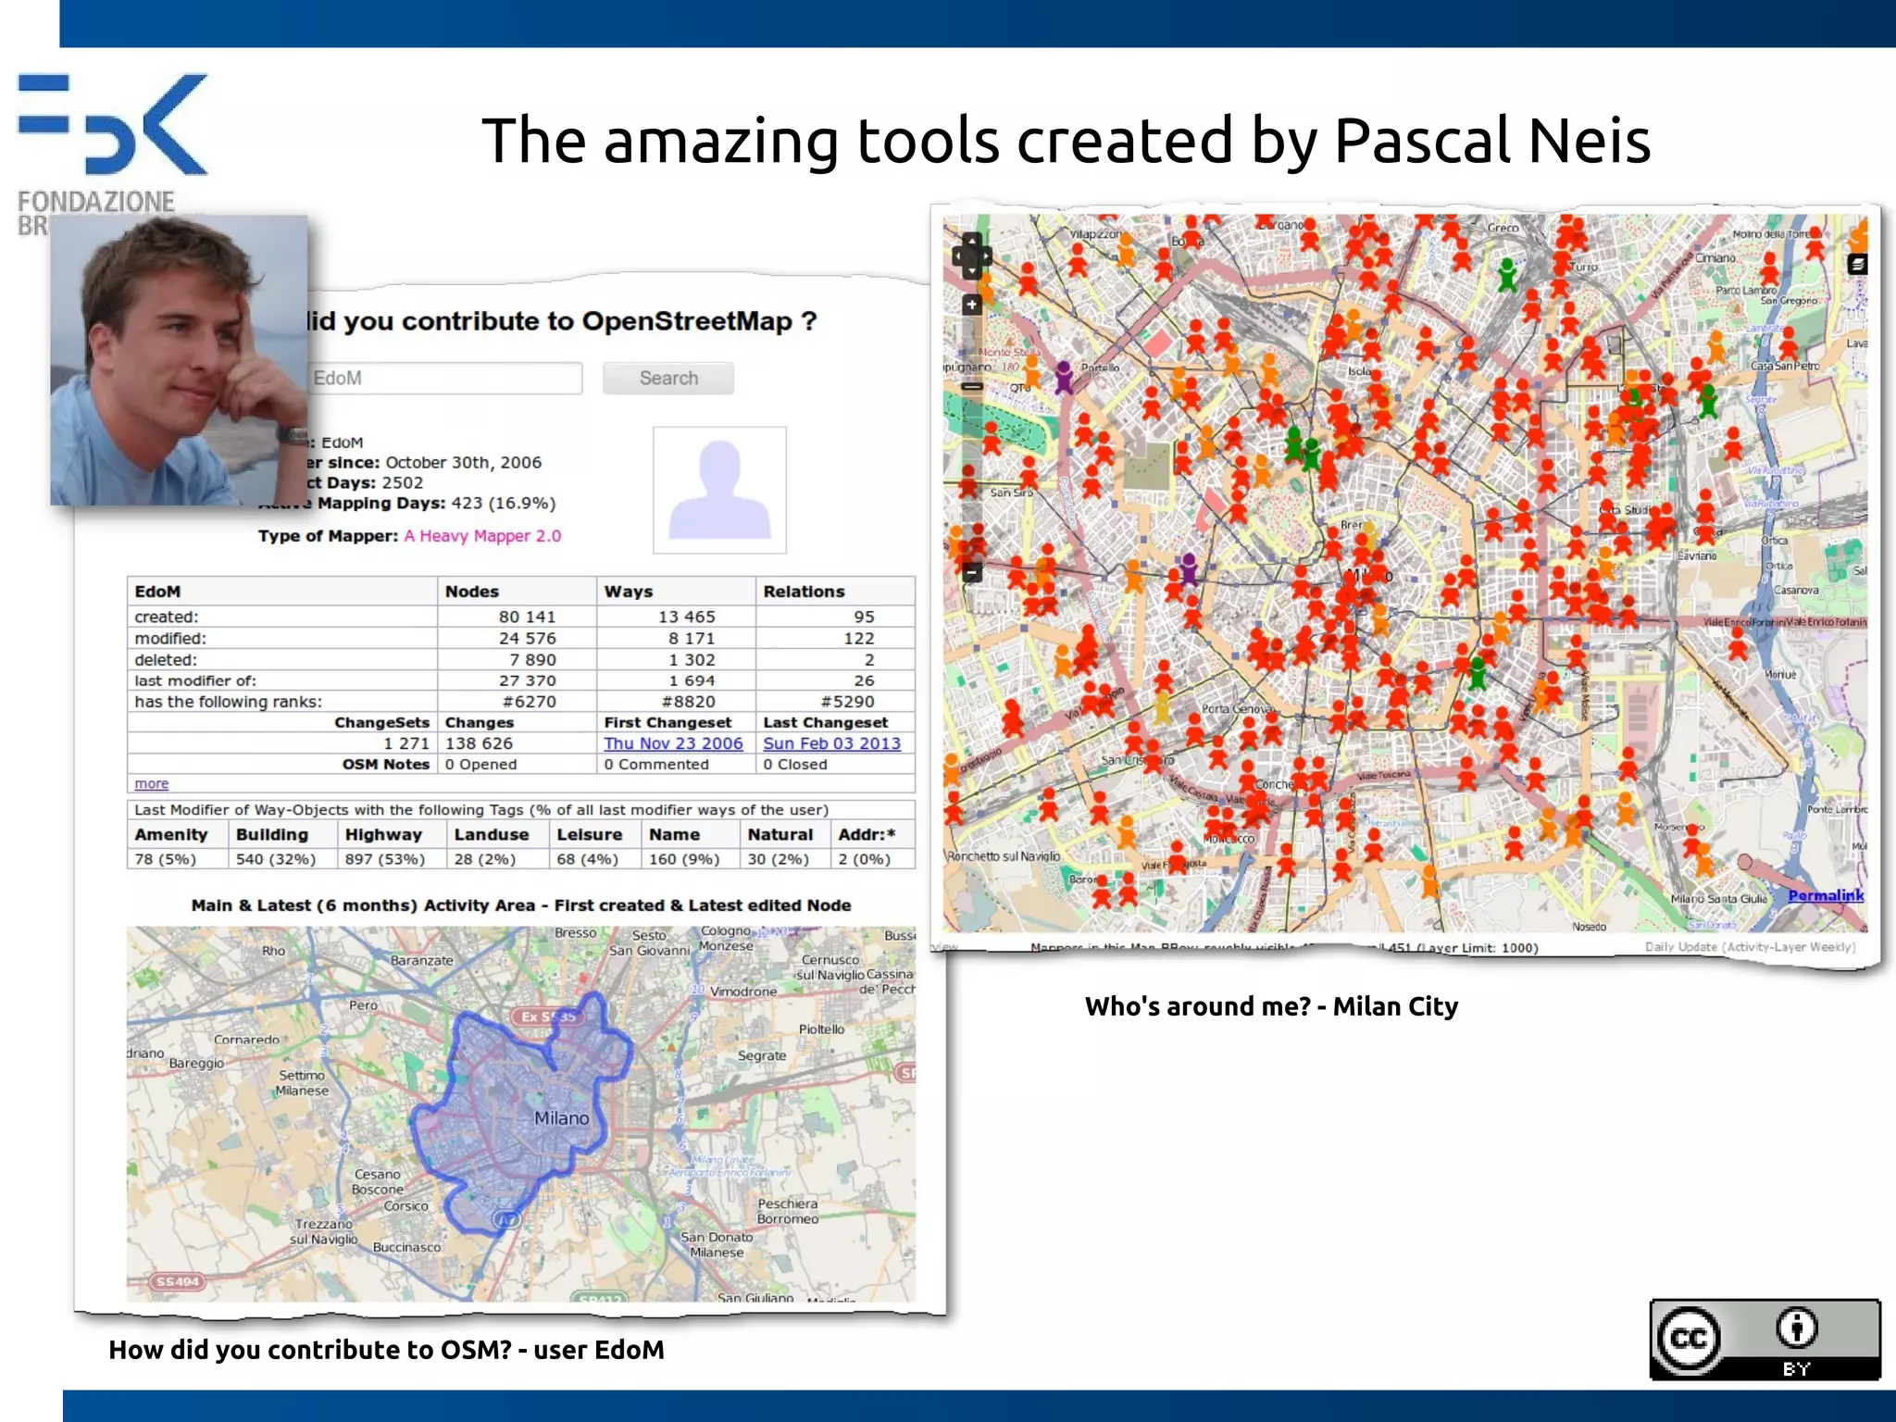This screenshot has width=1896, height=1422.
Task: Click the user avatar placeholder image
Action: 719,490
